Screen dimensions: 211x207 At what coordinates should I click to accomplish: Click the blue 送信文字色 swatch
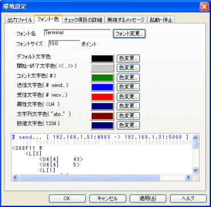pyautogui.click(x=102, y=87)
